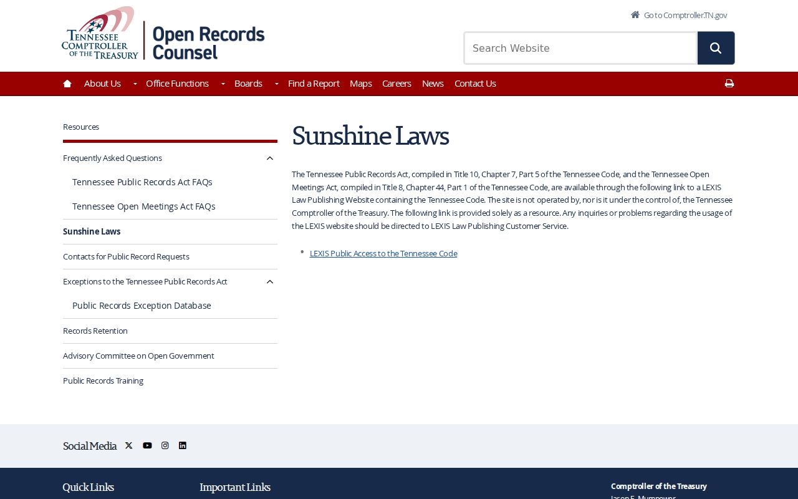Click the Comptroller of the Treasury footer text
This screenshot has height=499, width=798.
coord(659,486)
